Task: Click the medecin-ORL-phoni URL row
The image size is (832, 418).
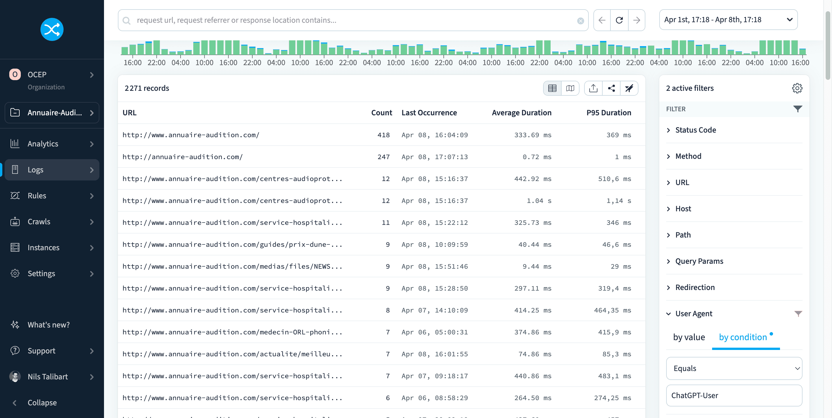Action: [x=381, y=332]
